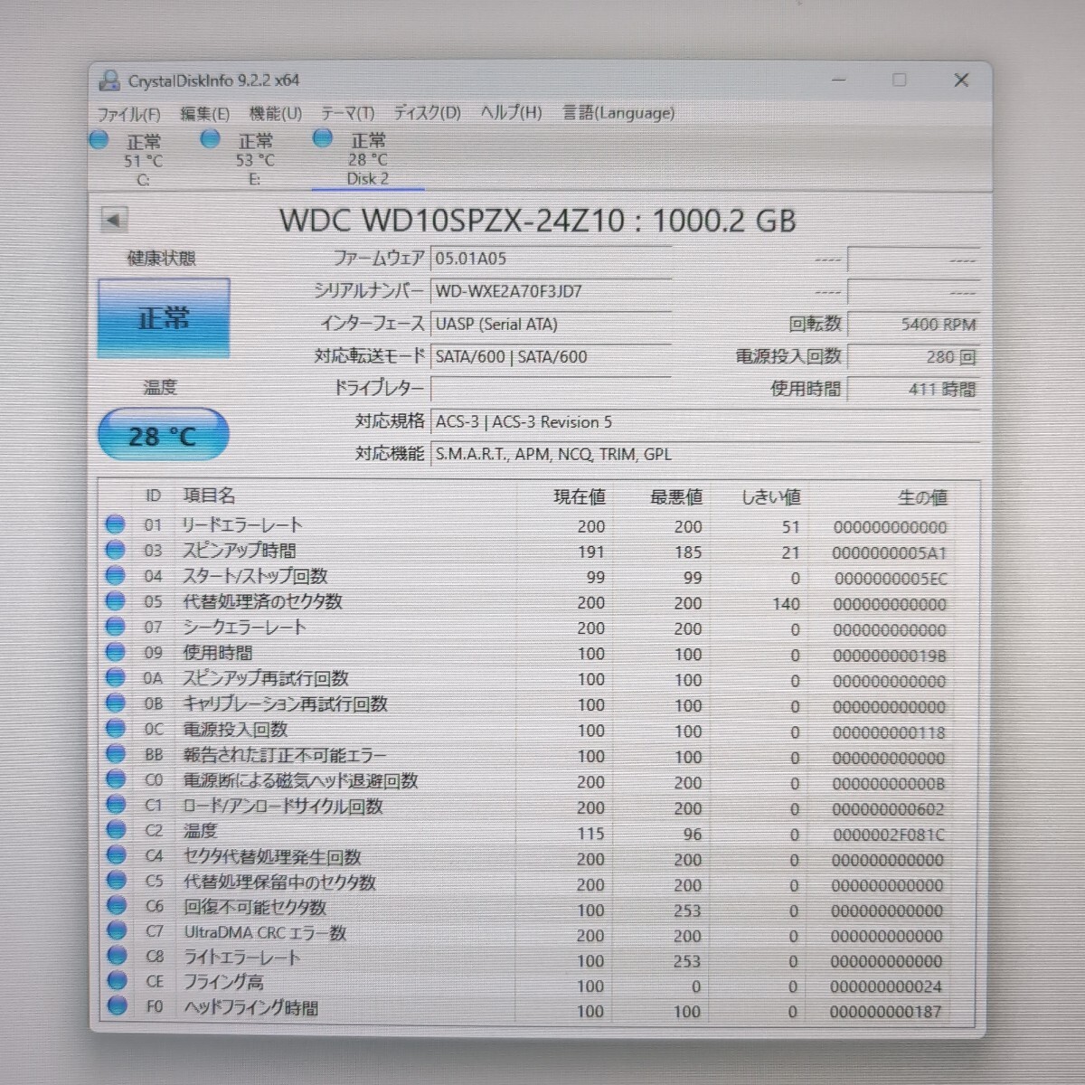
Task: Click the 最悪値 column header
Action: [x=676, y=496]
